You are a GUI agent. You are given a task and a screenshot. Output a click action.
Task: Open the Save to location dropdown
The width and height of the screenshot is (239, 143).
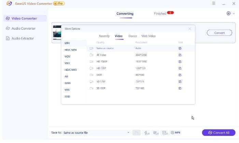(x=97, y=133)
